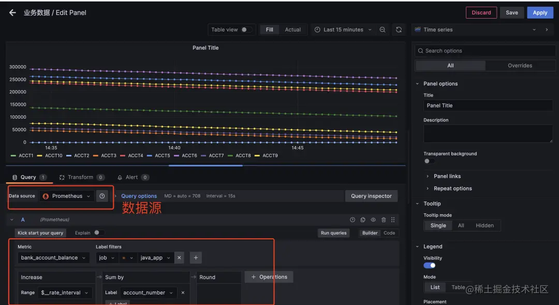559x305 pixels.
Task: Select the Overrides tab
Action: pos(520,66)
